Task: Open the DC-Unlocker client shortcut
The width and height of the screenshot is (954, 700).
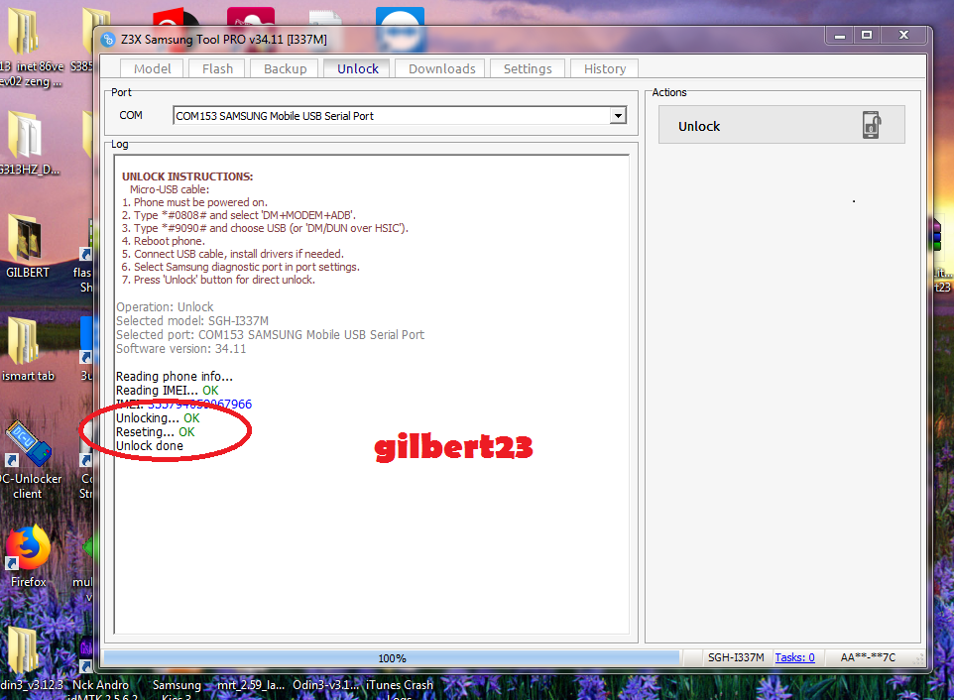Action: pos(29,460)
